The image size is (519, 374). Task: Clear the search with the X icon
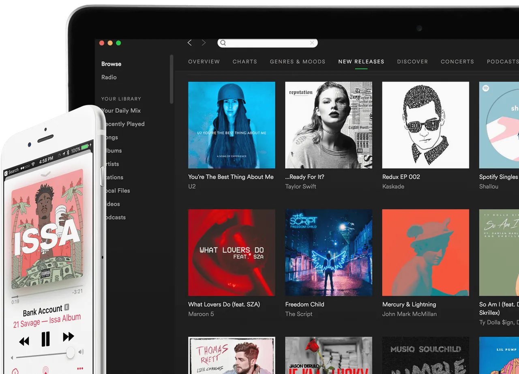click(312, 43)
